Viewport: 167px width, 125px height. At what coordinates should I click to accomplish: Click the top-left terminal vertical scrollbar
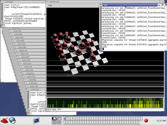(x=2, y=15)
